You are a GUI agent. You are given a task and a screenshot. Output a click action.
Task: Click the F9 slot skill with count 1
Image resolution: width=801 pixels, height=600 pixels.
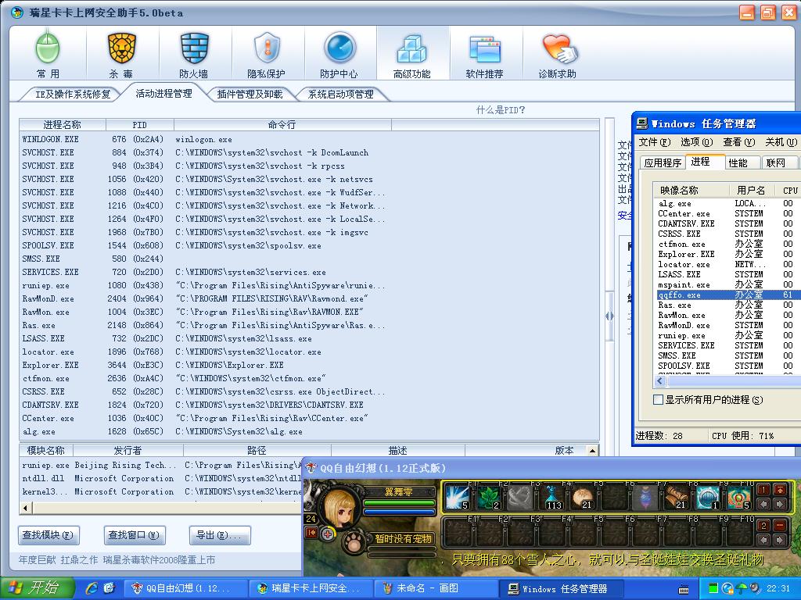(709, 496)
